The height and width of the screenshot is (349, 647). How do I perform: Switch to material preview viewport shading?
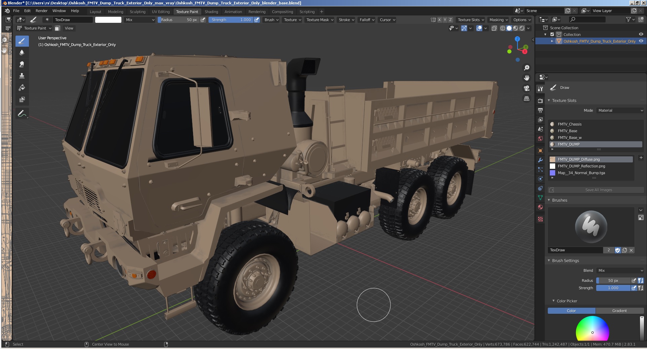516,28
